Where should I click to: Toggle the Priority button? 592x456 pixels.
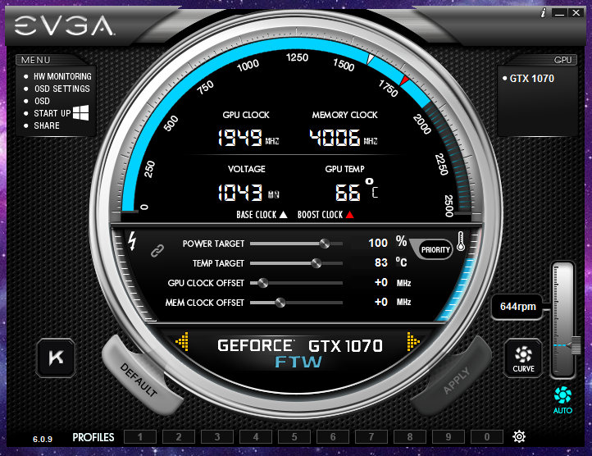tap(435, 249)
